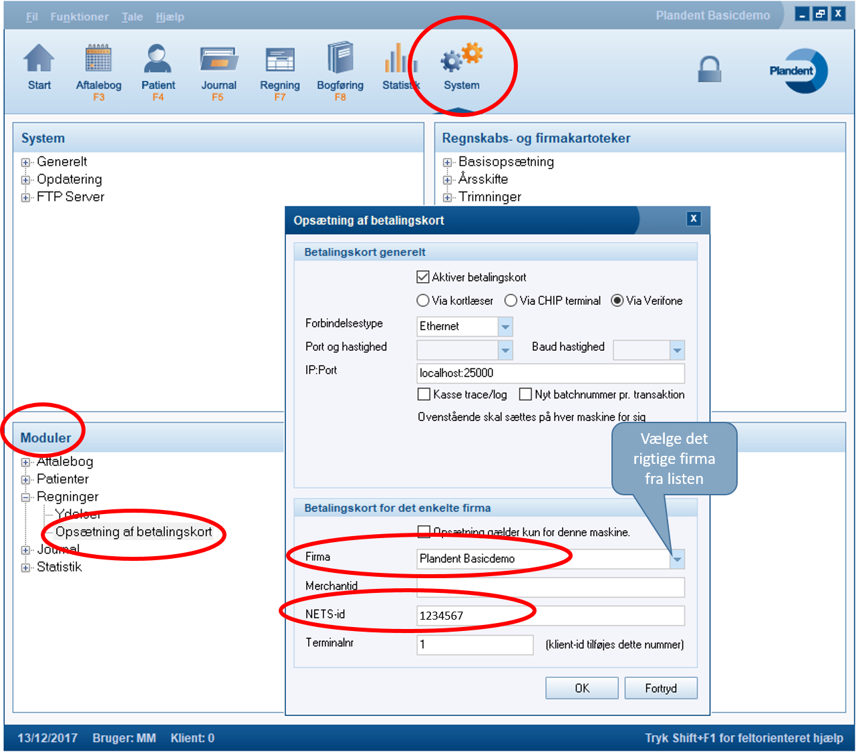Click the OK button
This screenshot has height=752, width=856.
[581, 688]
